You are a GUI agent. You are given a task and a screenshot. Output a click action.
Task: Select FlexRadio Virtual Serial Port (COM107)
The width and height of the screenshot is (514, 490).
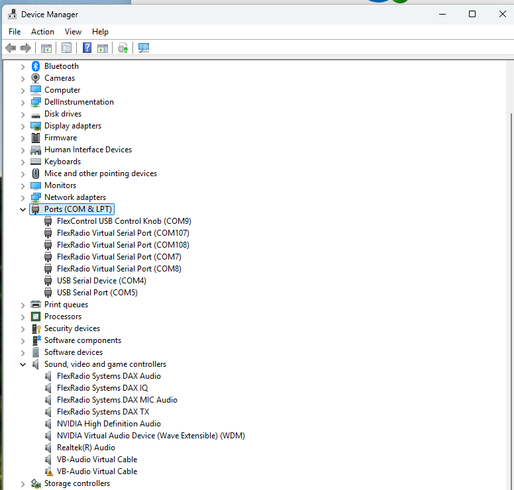tap(123, 233)
